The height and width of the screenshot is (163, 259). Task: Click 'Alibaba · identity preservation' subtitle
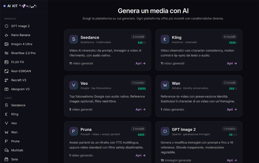(190, 88)
